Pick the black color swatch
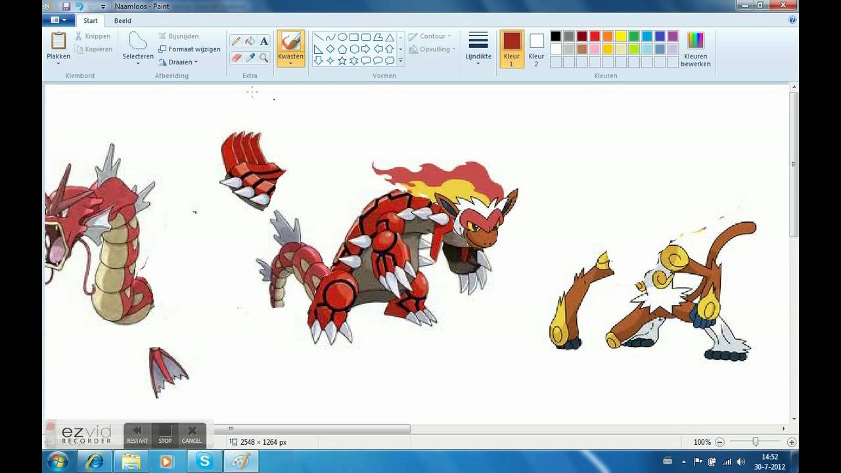 point(556,36)
